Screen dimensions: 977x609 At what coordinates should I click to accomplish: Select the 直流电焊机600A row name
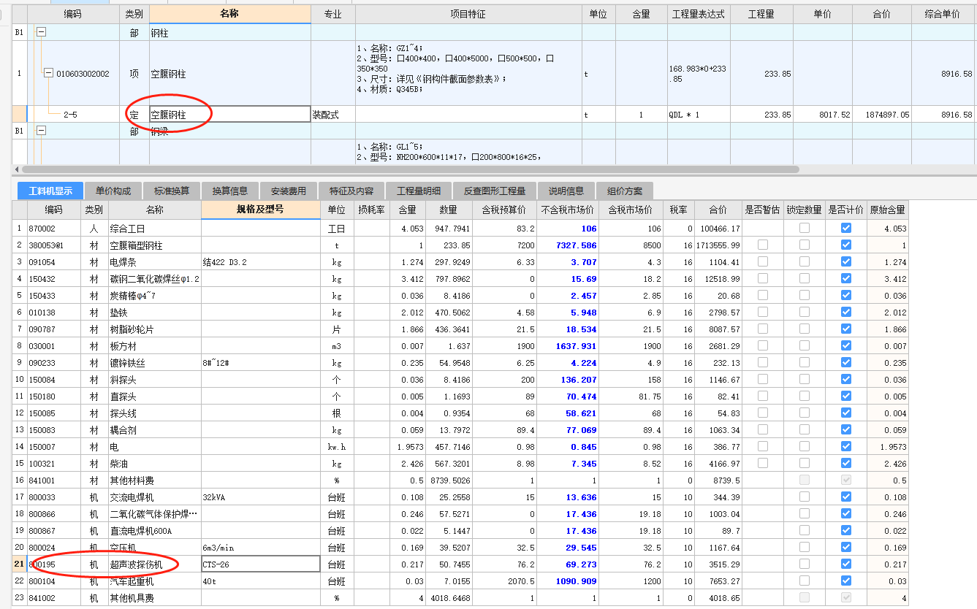coord(155,530)
